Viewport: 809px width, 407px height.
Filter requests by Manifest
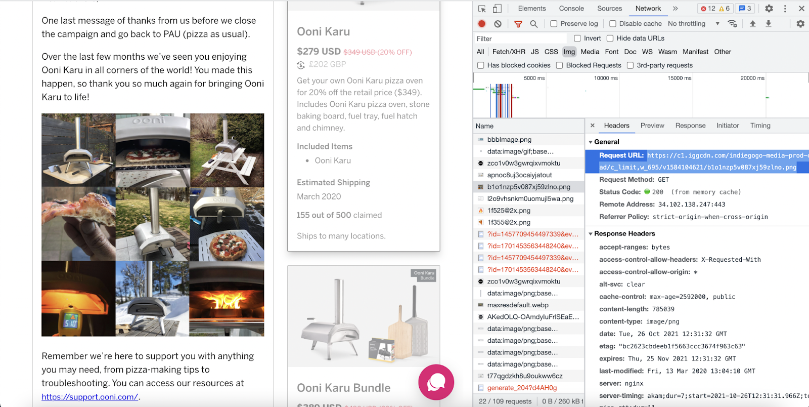pos(696,52)
